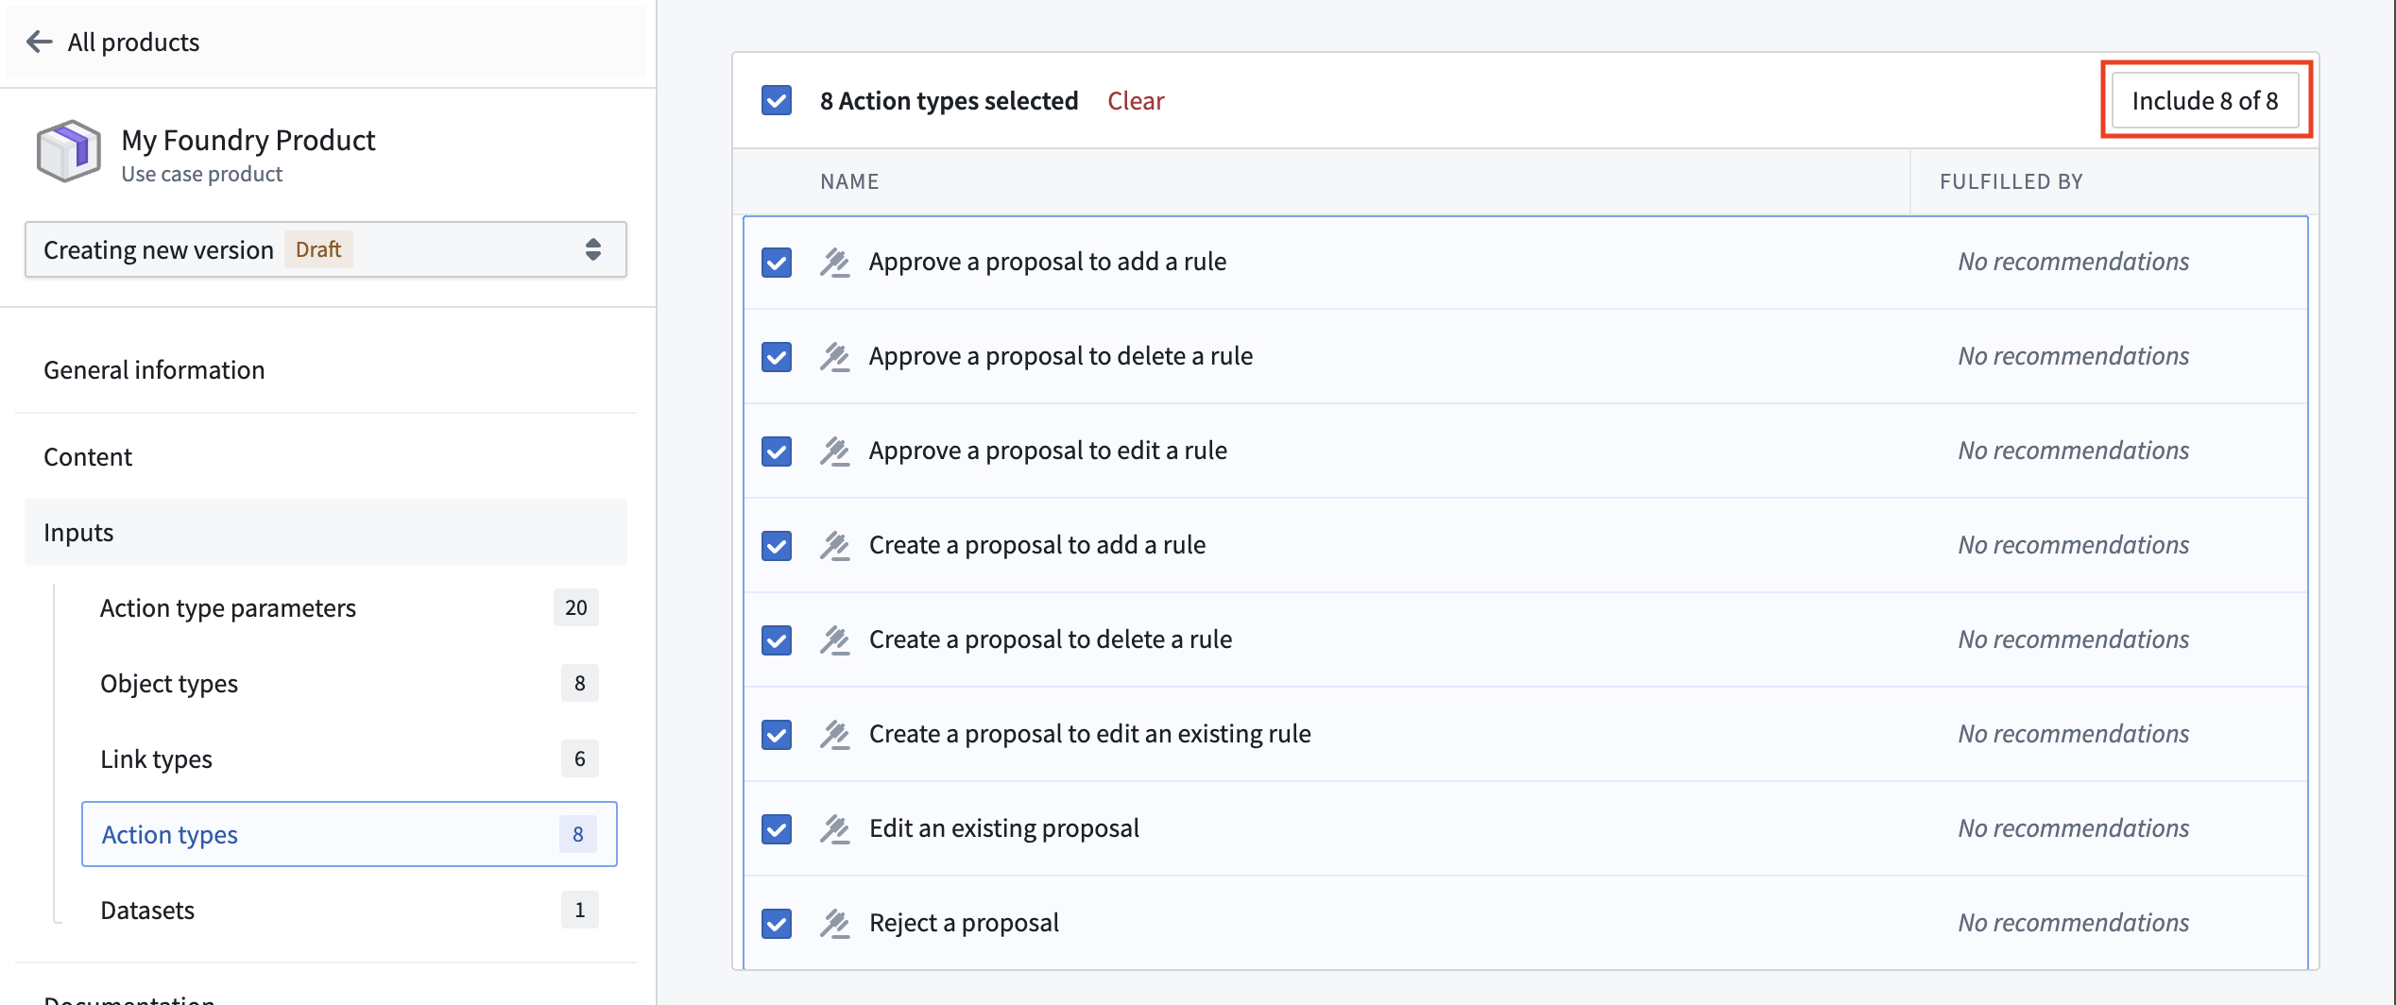Image resolution: width=2396 pixels, height=1005 pixels.
Task: Click the My Foundry Product cube icon
Action: 68,151
